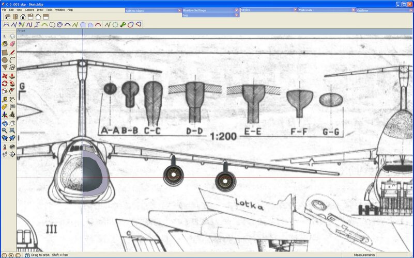Select the Pan hand tool
Viewport: 414px width, 258px height.
[x=12, y=123]
